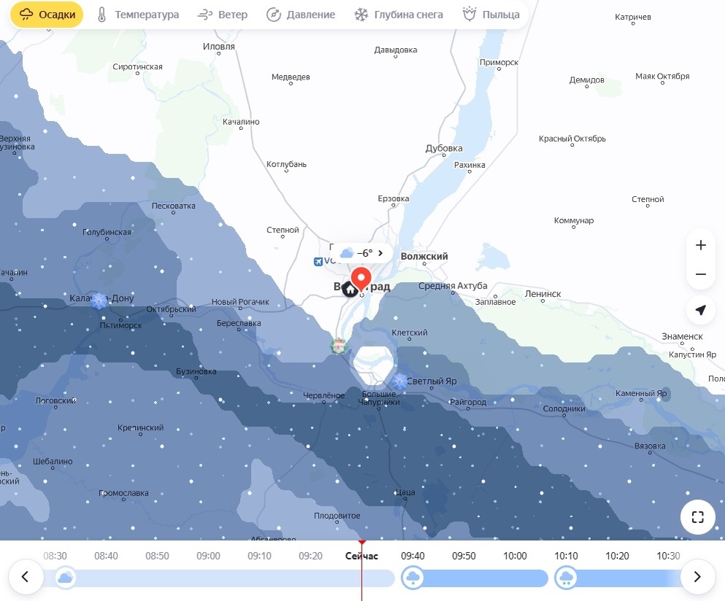The width and height of the screenshot is (725, 601).
Task: Click the home marker icon near Volgograd
Action: (x=350, y=290)
